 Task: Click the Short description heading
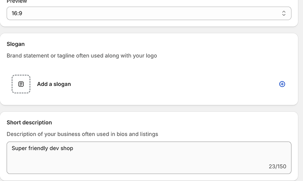(29, 123)
